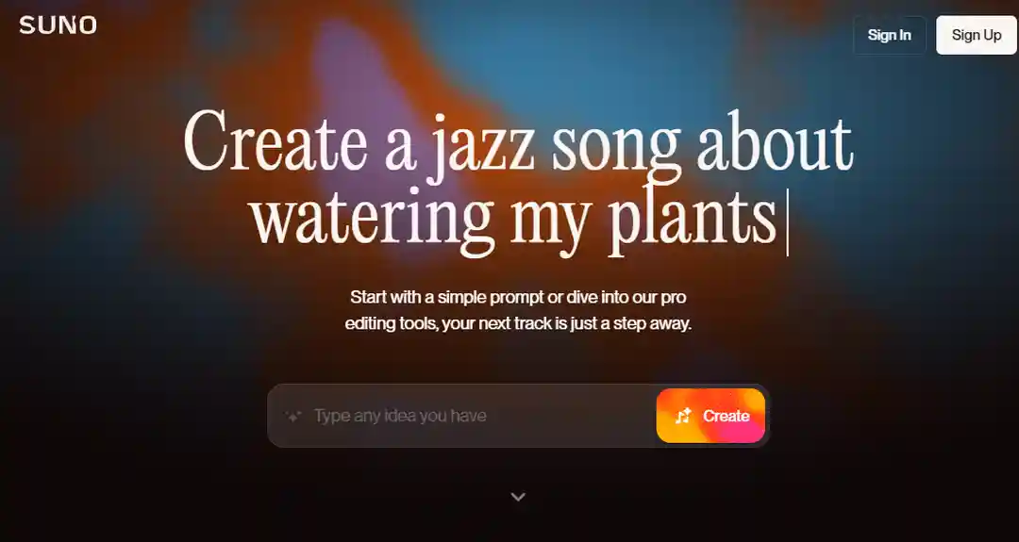Click the Create button label
The image size is (1019, 542).
coord(726,416)
